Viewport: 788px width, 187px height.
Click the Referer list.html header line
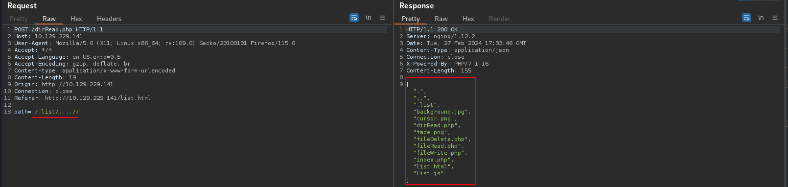pyautogui.click(x=82, y=98)
